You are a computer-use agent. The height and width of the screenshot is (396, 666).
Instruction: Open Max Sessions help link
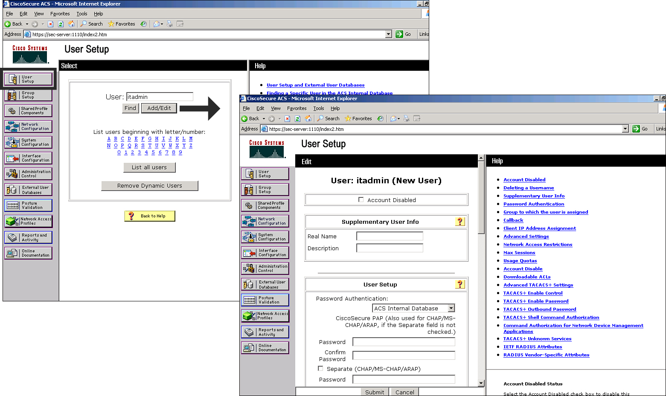(x=519, y=252)
